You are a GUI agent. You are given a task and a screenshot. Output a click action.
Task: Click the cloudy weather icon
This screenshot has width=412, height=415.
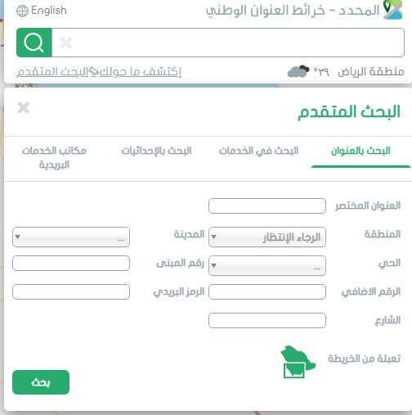pyautogui.click(x=298, y=71)
